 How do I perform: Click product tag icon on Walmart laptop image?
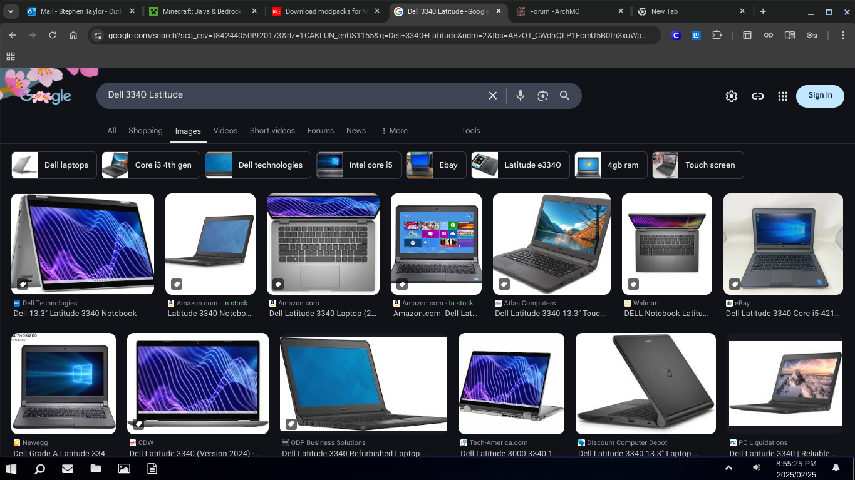tap(633, 284)
